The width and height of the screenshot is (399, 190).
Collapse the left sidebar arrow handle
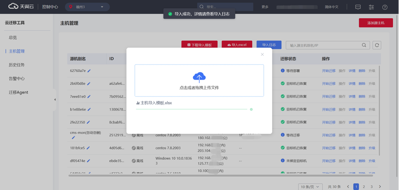click(x=55, y=100)
